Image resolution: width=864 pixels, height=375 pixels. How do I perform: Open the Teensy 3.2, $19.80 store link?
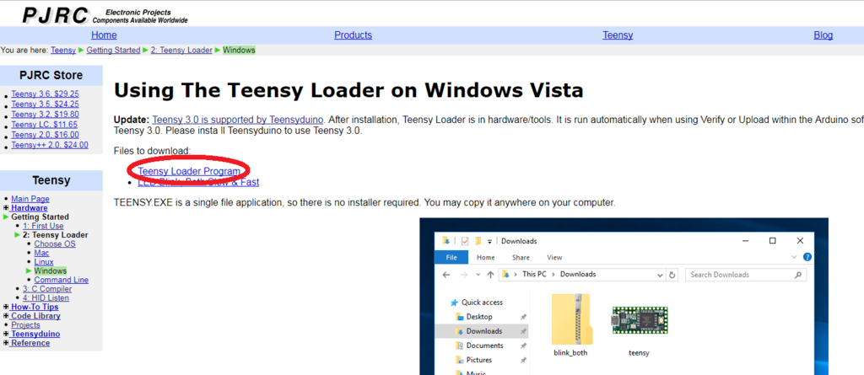point(46,114)
